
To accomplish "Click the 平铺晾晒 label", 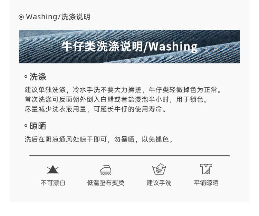I will [x=206, y=183].
